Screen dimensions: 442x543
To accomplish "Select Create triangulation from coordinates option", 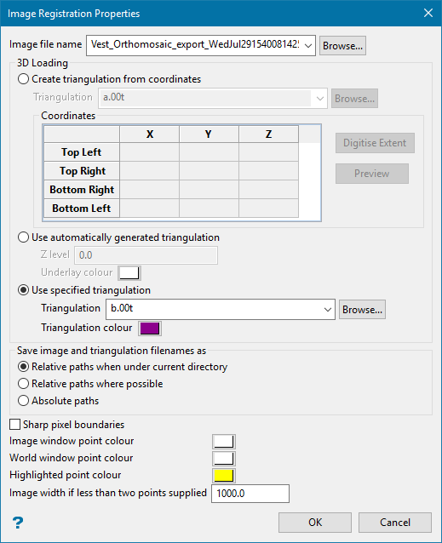I will click(23, 79).
